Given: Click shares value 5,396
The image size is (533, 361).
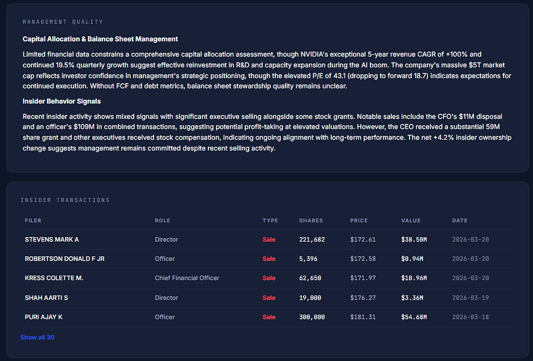Looking at the screenshot, I should pyautogui.click(x=308, y=259).
